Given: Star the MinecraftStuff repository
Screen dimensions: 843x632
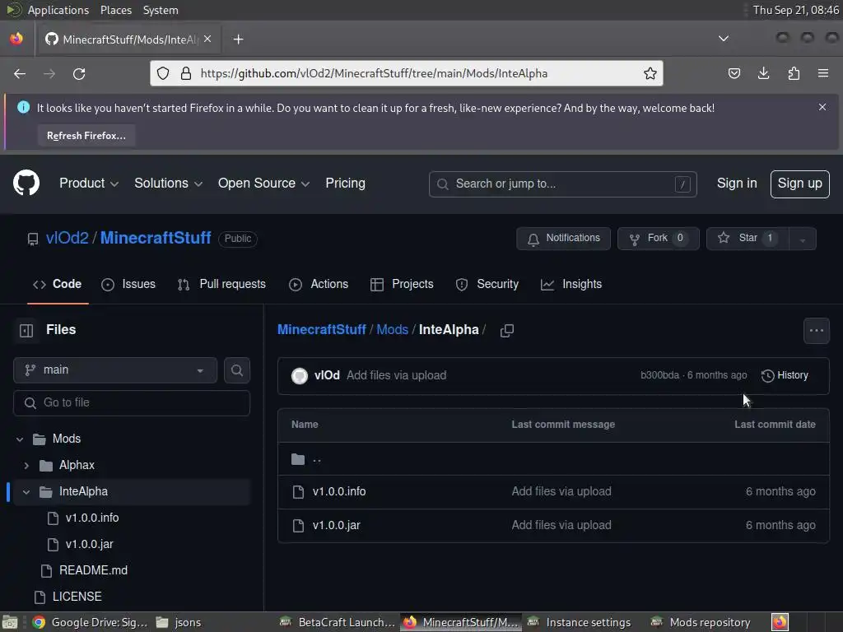Looking at the screenshot, I should 748,239.
